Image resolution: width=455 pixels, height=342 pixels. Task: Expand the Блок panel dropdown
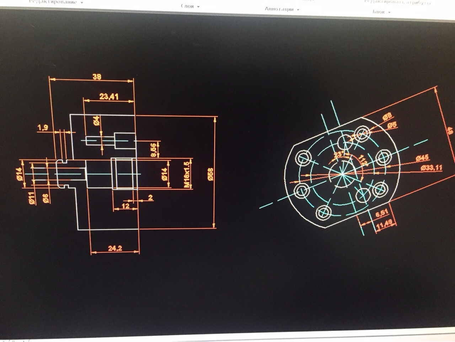(x=381, y=12)
